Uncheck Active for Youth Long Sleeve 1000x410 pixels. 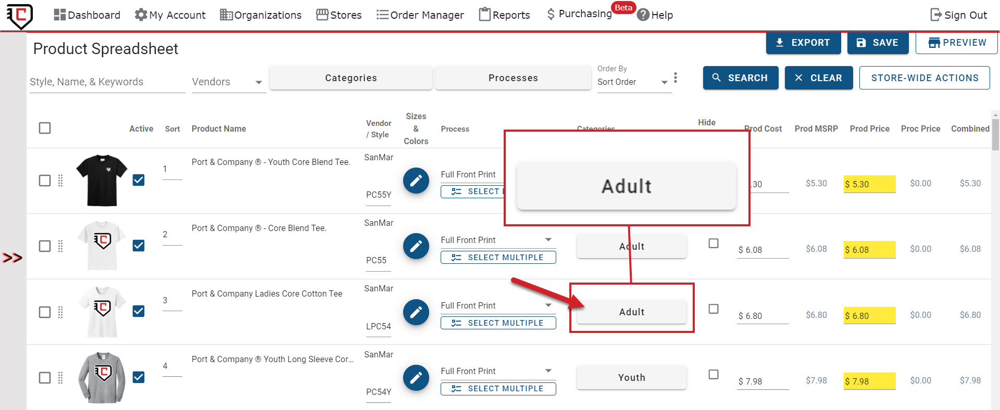(x=139, y=377)
